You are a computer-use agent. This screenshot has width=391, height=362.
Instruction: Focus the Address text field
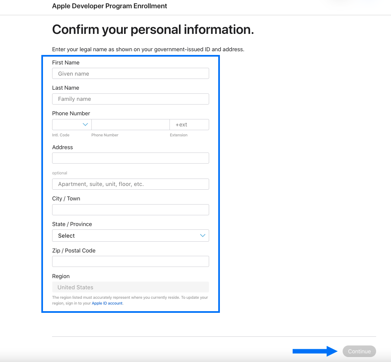(130, 158)
